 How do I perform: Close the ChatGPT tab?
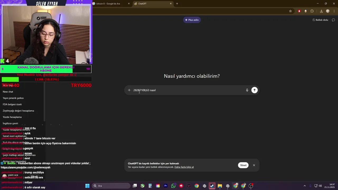click(171, 3)
